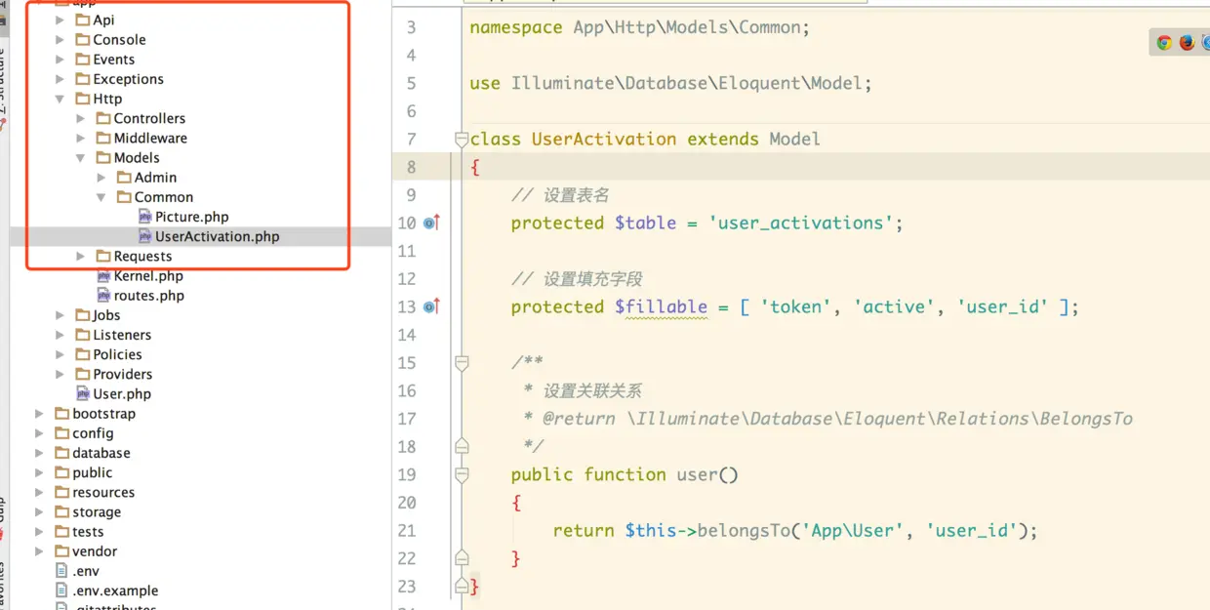Expand the bootstrap folder arrow
Viewport: 1210px width, 610px height.
[x=40, y=414]
